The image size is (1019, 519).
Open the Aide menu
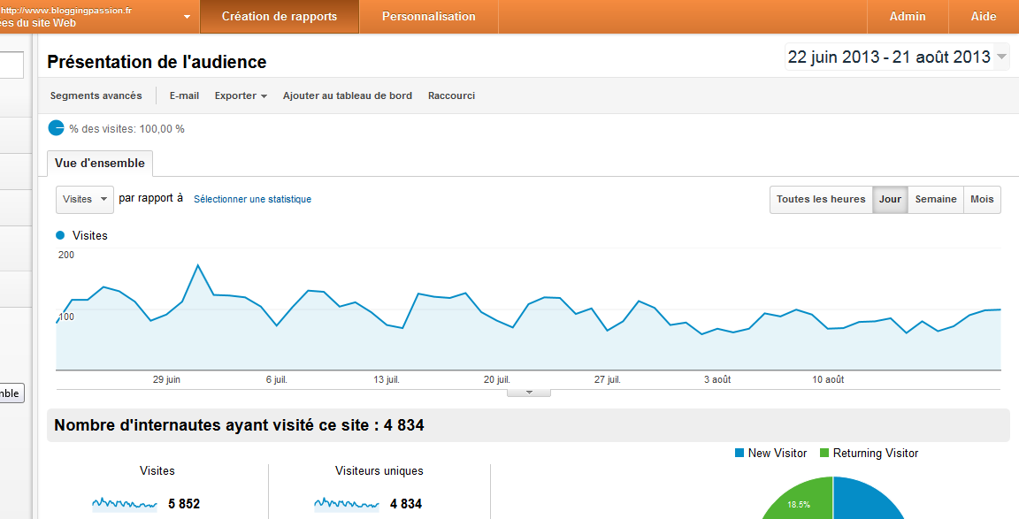(x=984, y=17)
